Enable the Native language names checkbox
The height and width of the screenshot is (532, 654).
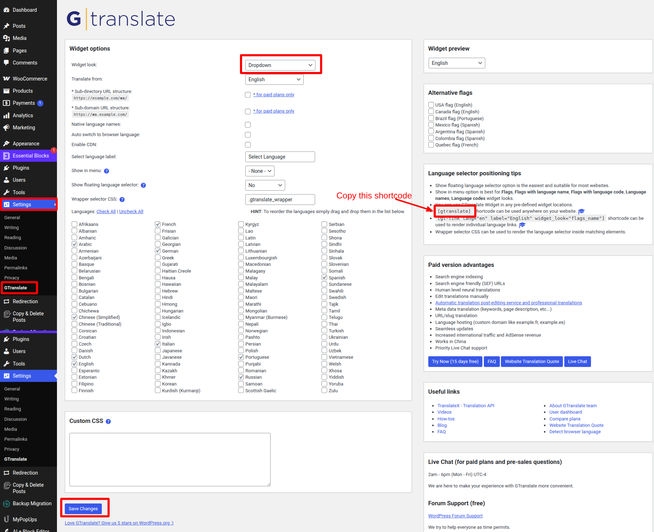[x=248, y=125]
